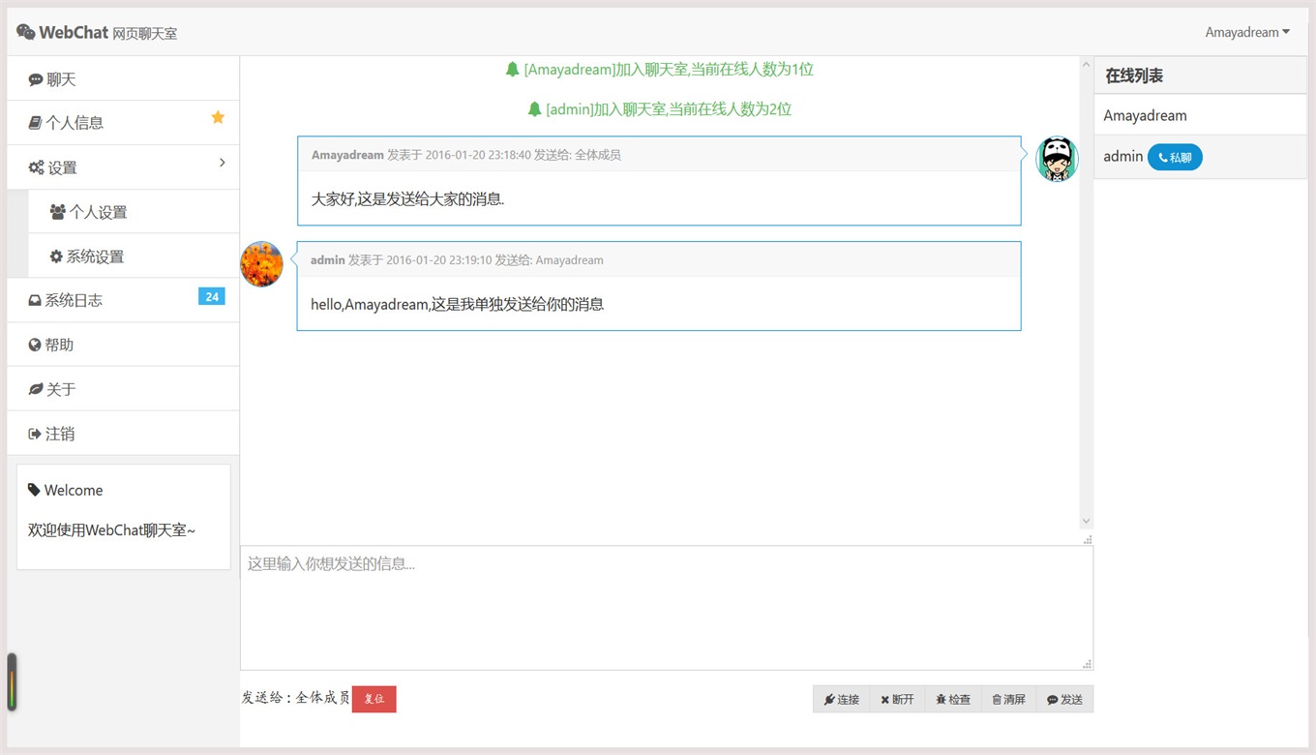Open 个人设置 submenu item

[x=134, y=212]
